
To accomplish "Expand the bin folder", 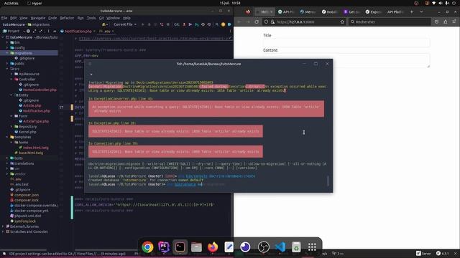I will (x=7, y=42).
